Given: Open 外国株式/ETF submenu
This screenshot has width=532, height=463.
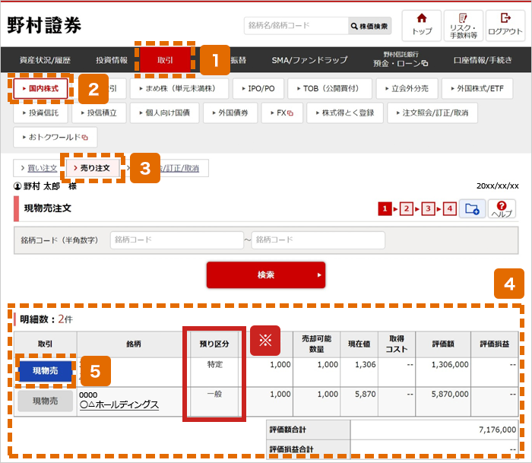Looking at the screenshot, I should (477, 89).
